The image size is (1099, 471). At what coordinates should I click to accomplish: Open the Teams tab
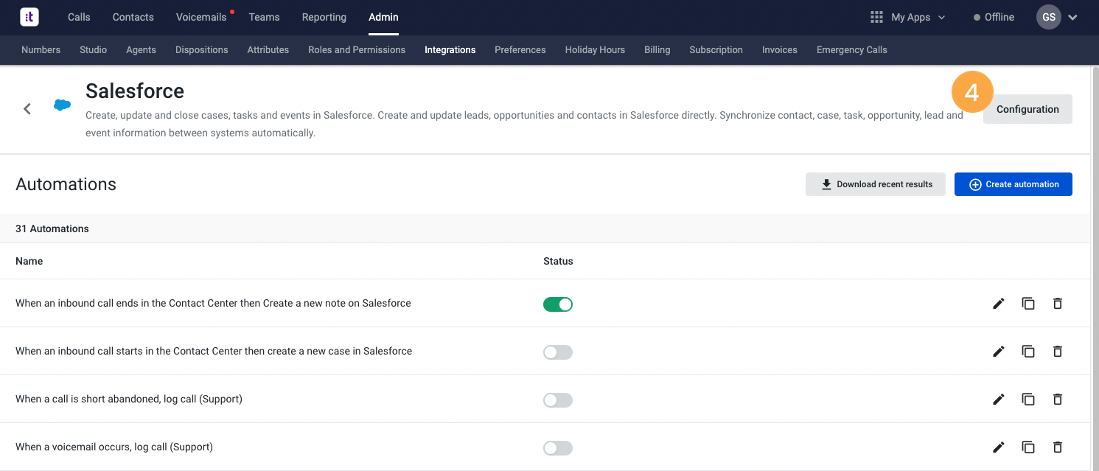pos(264,17)
